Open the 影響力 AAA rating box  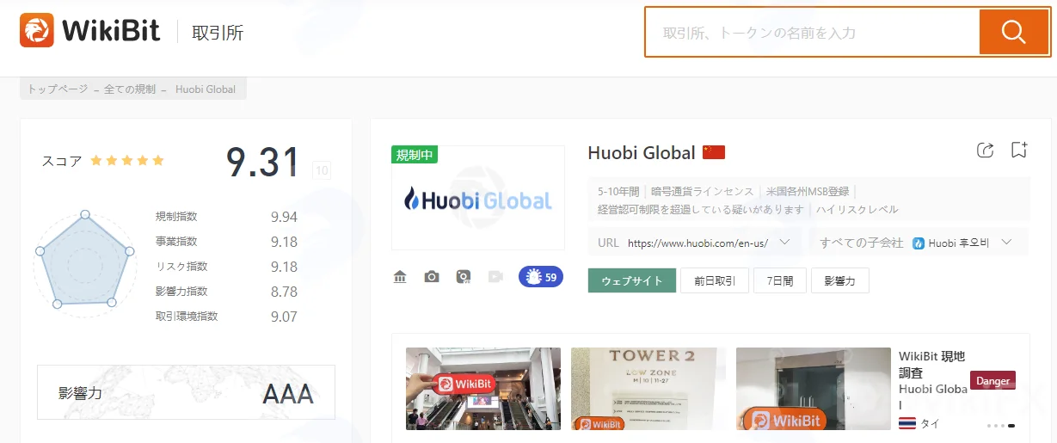point(186,392)
